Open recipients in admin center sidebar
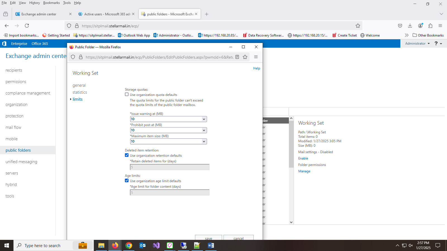This screenshot has height=251, width=447. click(14, 70)
